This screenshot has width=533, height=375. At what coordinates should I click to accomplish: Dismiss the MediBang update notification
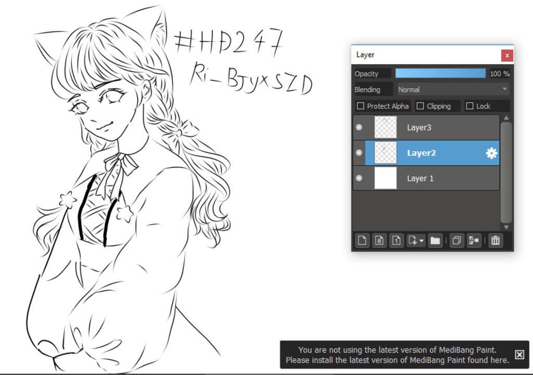pyautogui.click(x=519, y=355)
